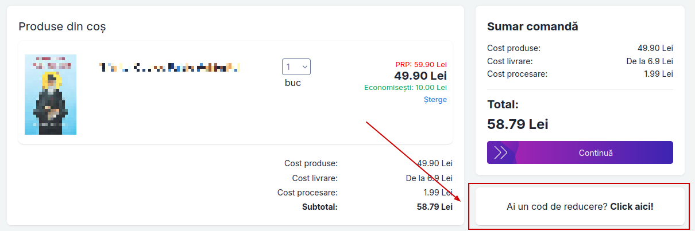Click the 'Sumar comandă' heading
The height and width of the screenshot is (231, 695).
[532, 26]
